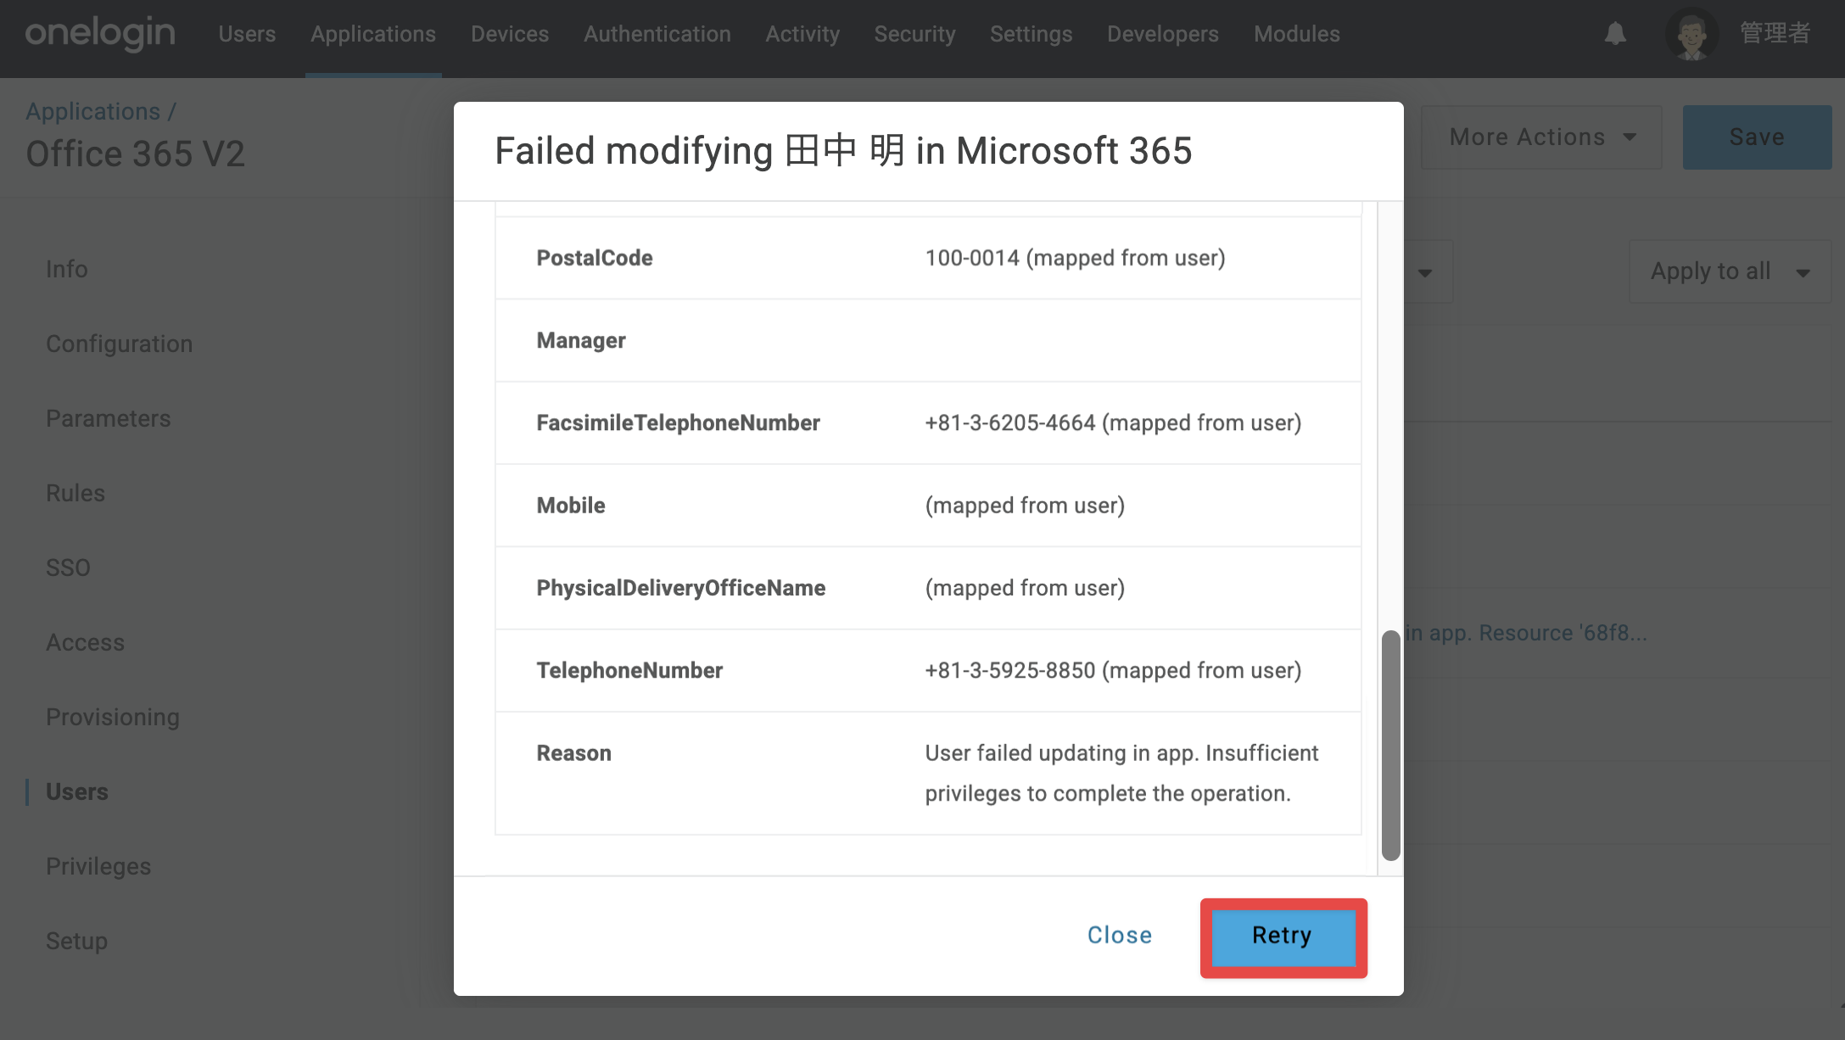Screen dimensions: 1845x1040
Task: Open the Users top menu
Action: point(247,34)
